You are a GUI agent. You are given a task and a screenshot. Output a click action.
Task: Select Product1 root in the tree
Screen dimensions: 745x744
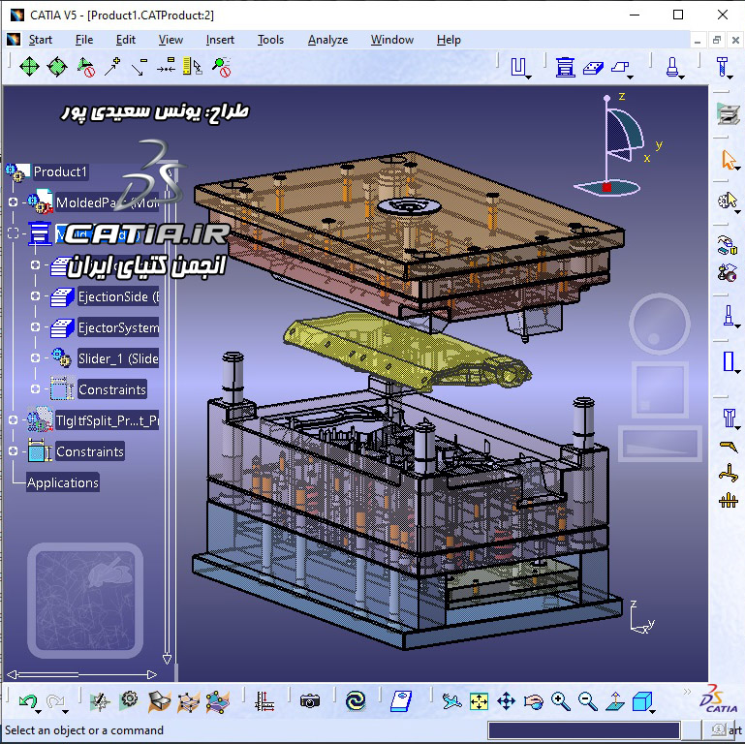coord(60,171)
